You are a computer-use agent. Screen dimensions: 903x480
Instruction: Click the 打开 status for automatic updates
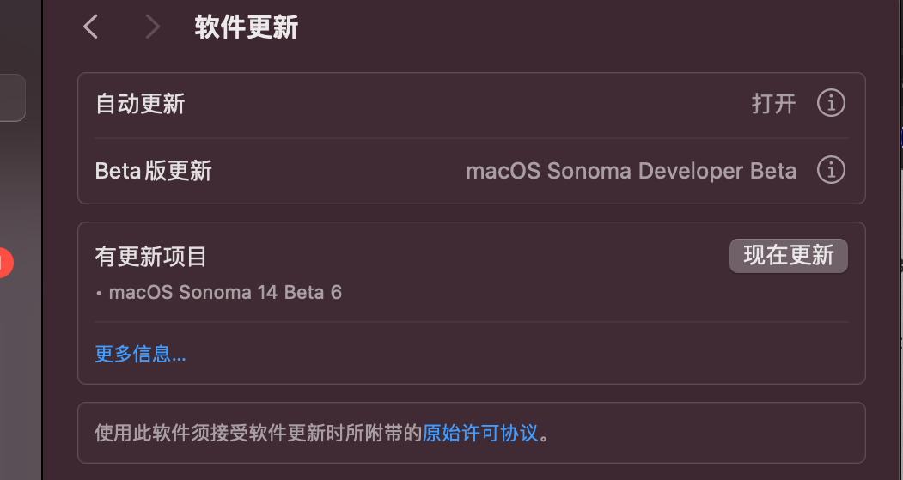[773, 104]
